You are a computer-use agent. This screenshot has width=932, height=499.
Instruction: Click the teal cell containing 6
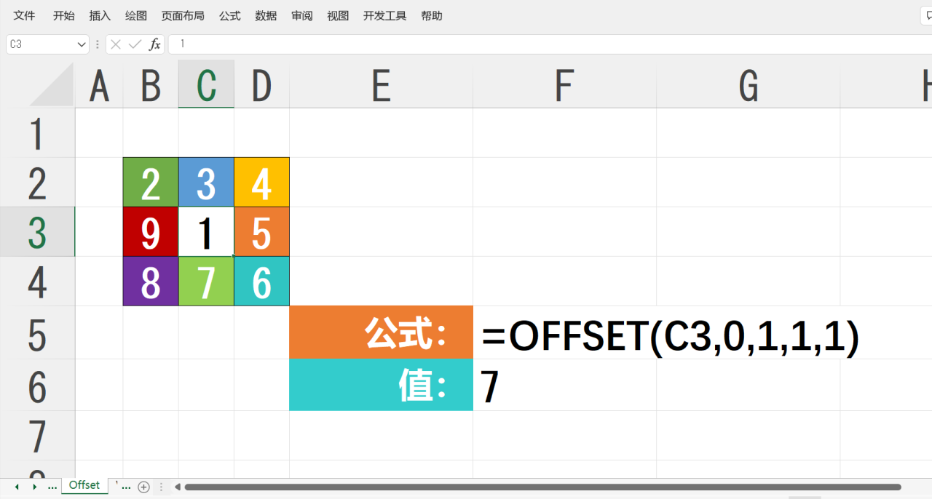[x=261, y=282]
